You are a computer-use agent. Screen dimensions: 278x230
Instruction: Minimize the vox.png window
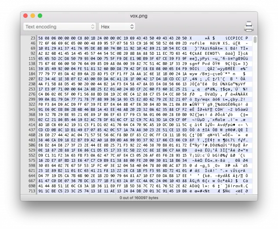click(33, 16)
